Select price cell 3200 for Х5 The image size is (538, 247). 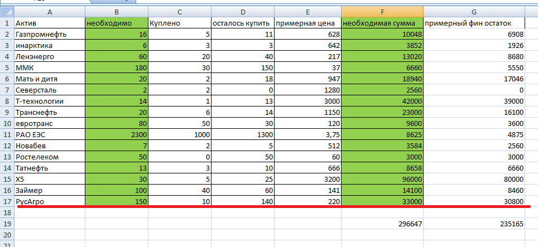tap(308, 179)
